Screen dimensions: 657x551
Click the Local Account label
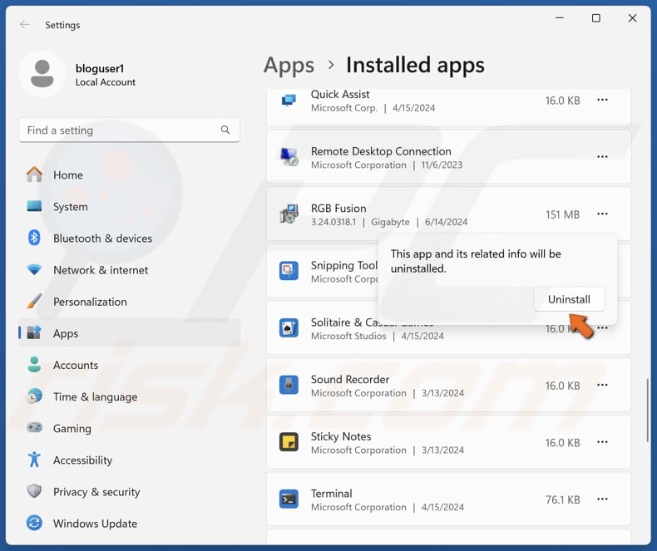106,82
